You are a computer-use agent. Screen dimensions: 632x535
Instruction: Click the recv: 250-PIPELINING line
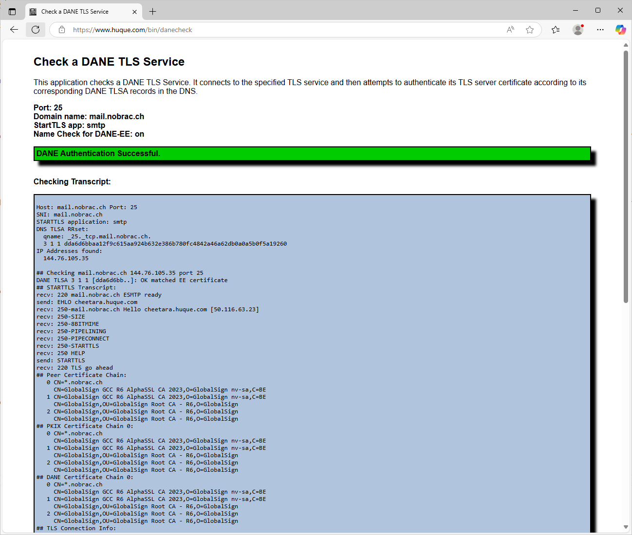pyautogui.click(x=71, y=331)
